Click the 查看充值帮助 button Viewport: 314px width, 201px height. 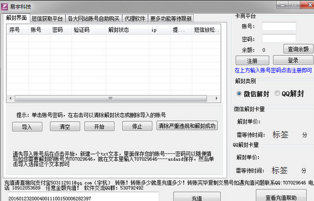[x=281, y=196]
